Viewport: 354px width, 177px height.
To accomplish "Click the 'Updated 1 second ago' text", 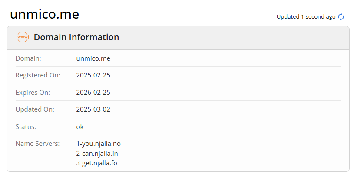I will click(306, 17).
